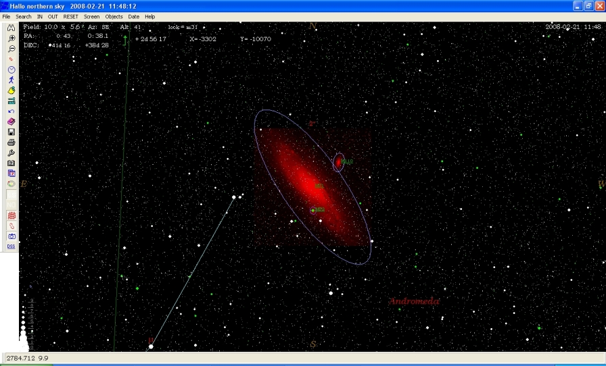Image resolution: width=606 pixels, height=366 pixels.
Task: Click the DSS image download button
Action: (x=11, y=246)
